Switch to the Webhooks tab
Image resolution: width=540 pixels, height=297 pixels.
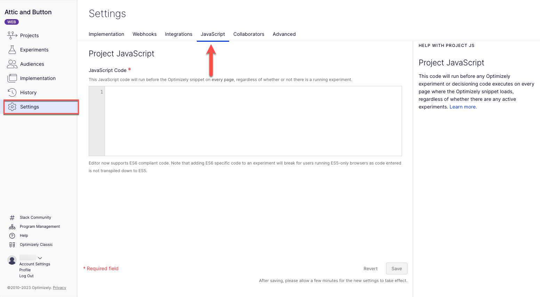tap(145, 34)
